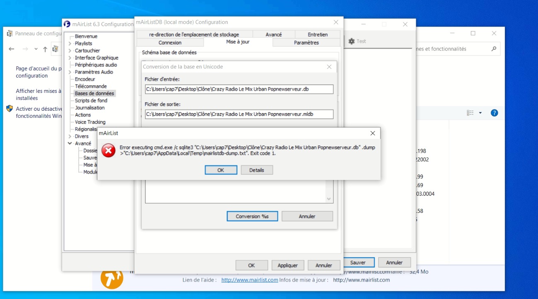Open recent locations dropdown chevron

click(x=36, y=49)
